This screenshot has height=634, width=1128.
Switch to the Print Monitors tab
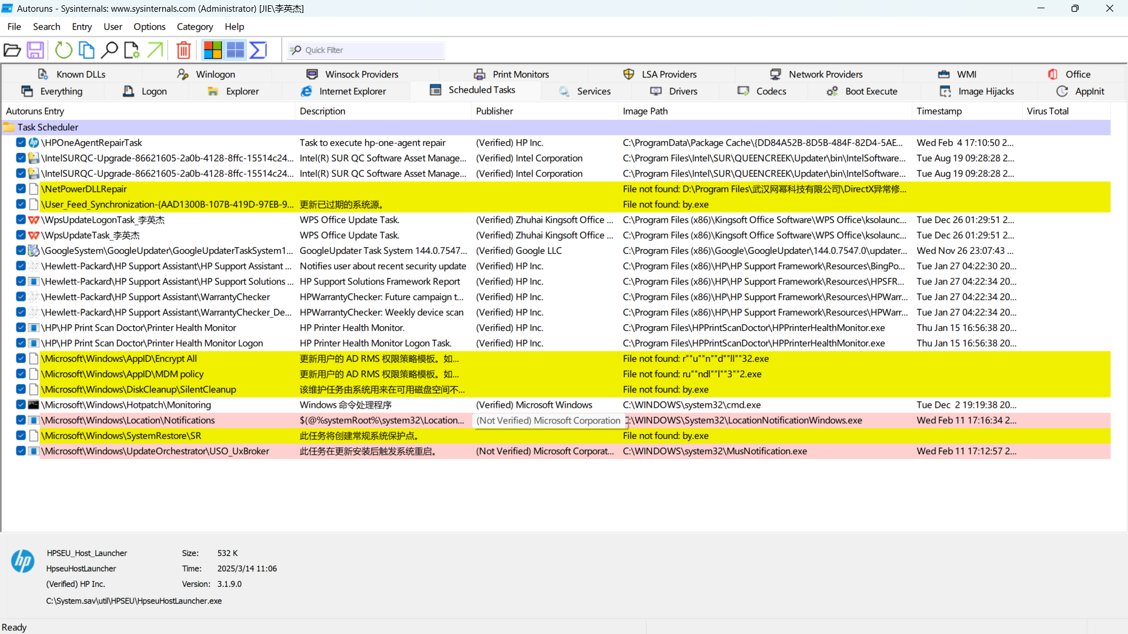coord(512,74)
